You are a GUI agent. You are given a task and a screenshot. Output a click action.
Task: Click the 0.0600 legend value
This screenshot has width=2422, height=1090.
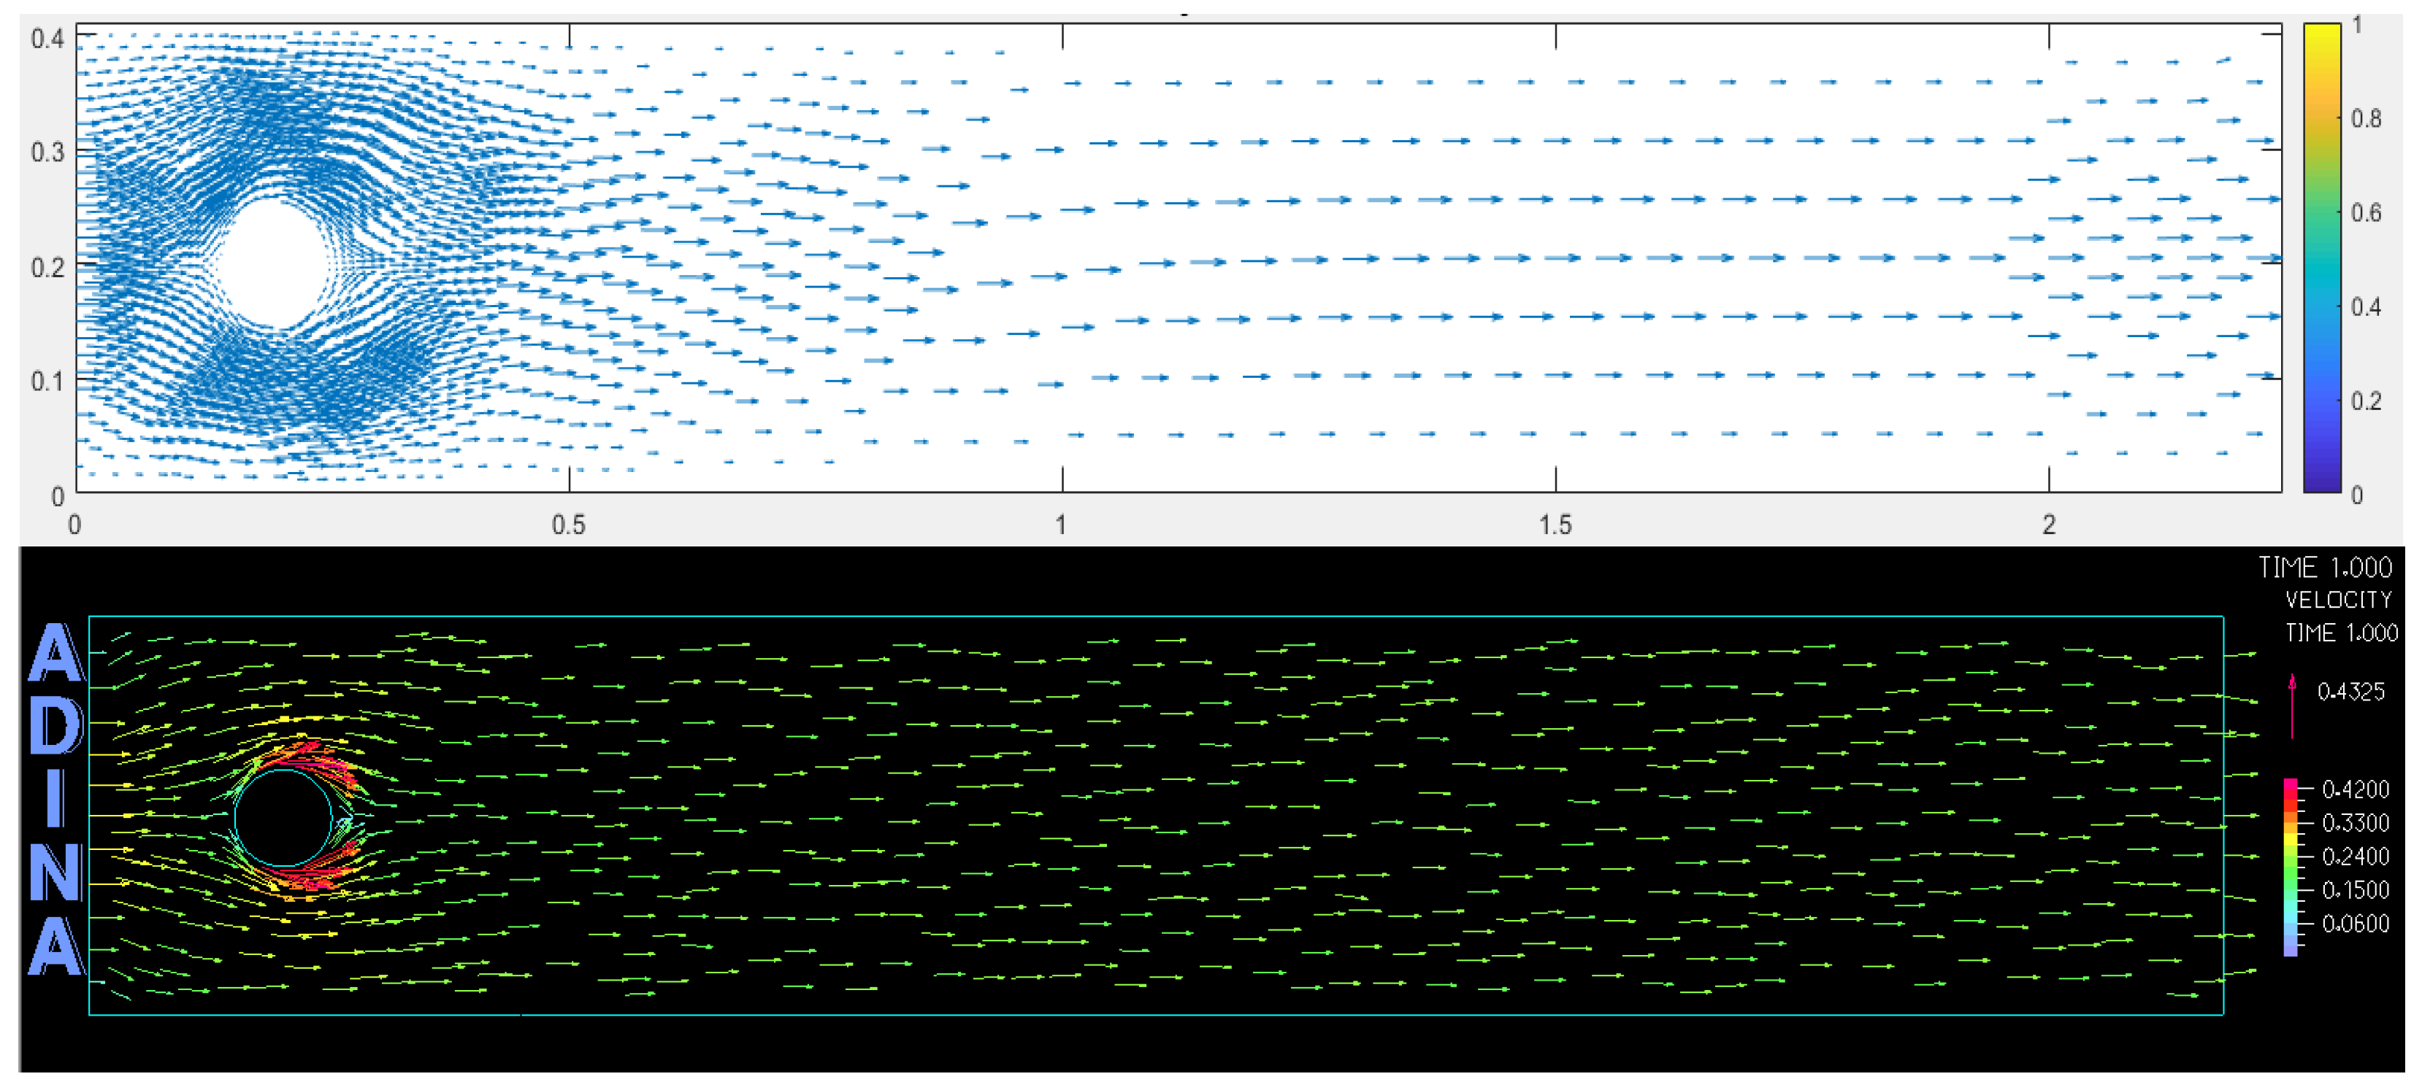click(x=2356, y=924)
